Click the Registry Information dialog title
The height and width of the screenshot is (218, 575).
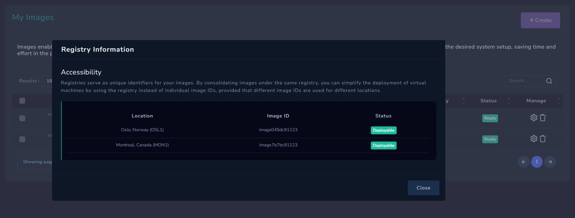point(98,49)
